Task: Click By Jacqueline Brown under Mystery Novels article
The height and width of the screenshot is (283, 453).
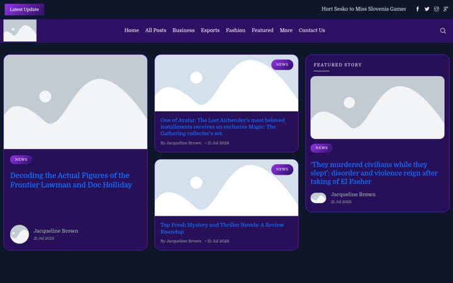Action: pyautogui.click(x=181, y=241)
